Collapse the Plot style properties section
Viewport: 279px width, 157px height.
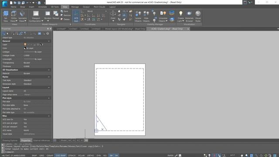49,98
